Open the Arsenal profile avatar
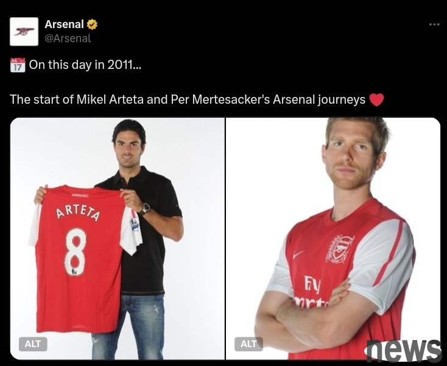This screenshot has height=366, width=447. coord(24,31)
